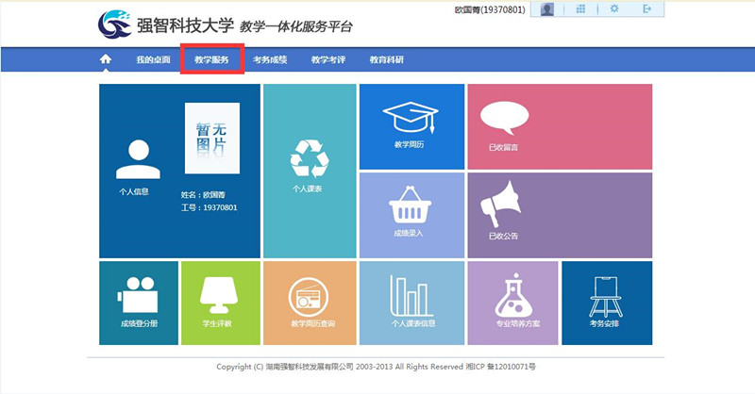Click the logout icon in header
Viewport: 755px width, 394px height.
coord(646,8)
